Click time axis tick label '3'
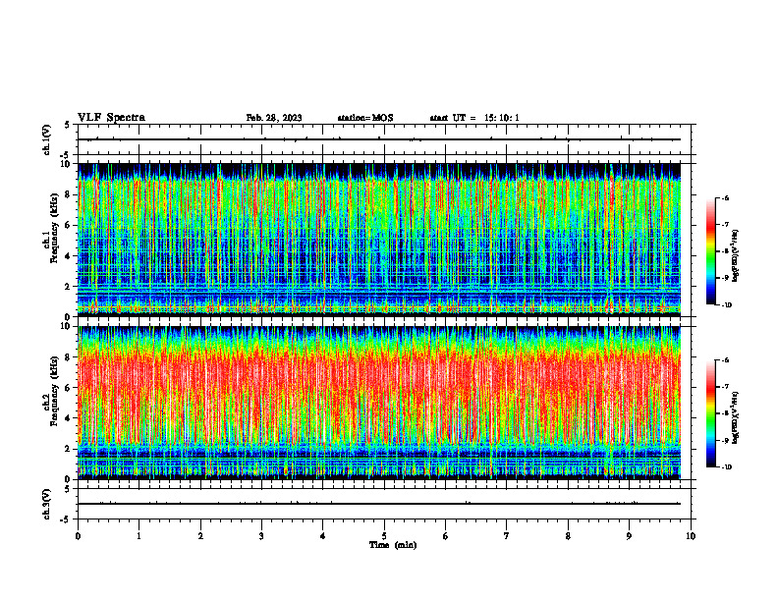Viewport: 778px width, 601px height. [x=261, y=535]
